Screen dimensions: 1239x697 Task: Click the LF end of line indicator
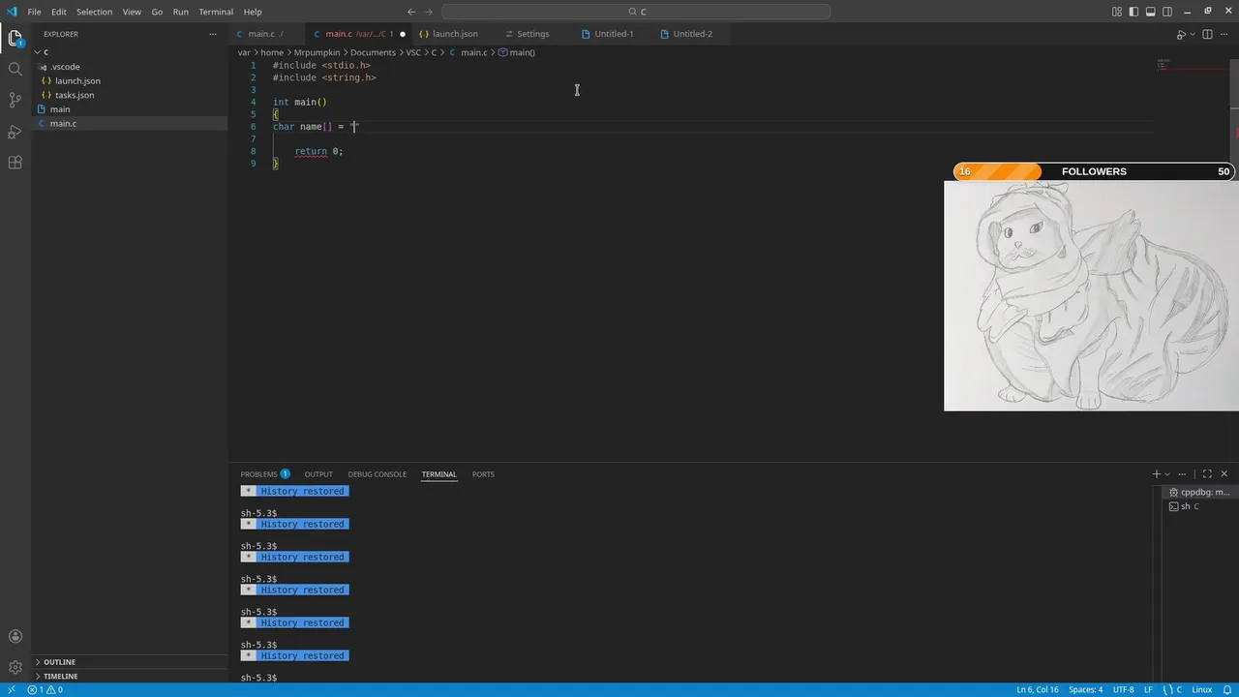[x=1149, y=690]
